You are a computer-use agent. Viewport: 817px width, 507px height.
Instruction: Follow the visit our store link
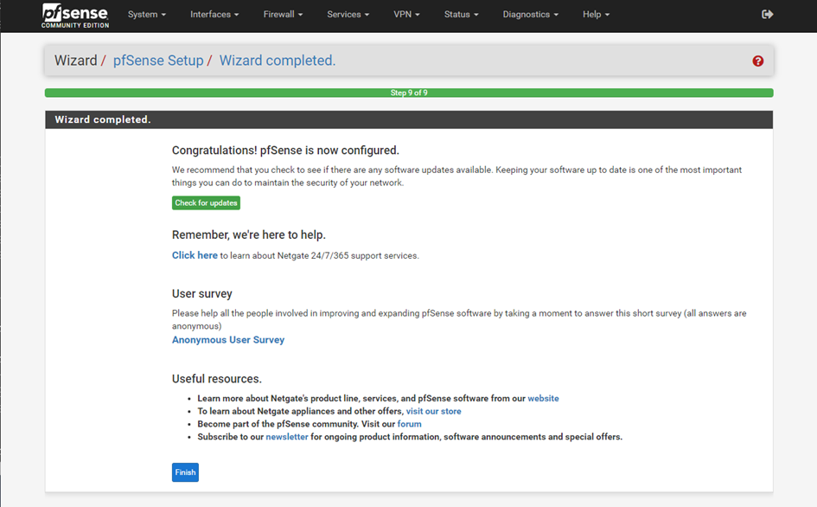pos(433,411)
